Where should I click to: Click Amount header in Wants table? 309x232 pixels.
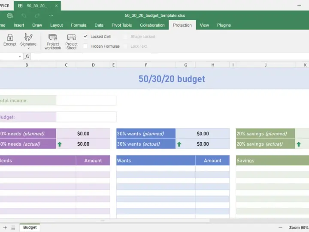(212, 160)
